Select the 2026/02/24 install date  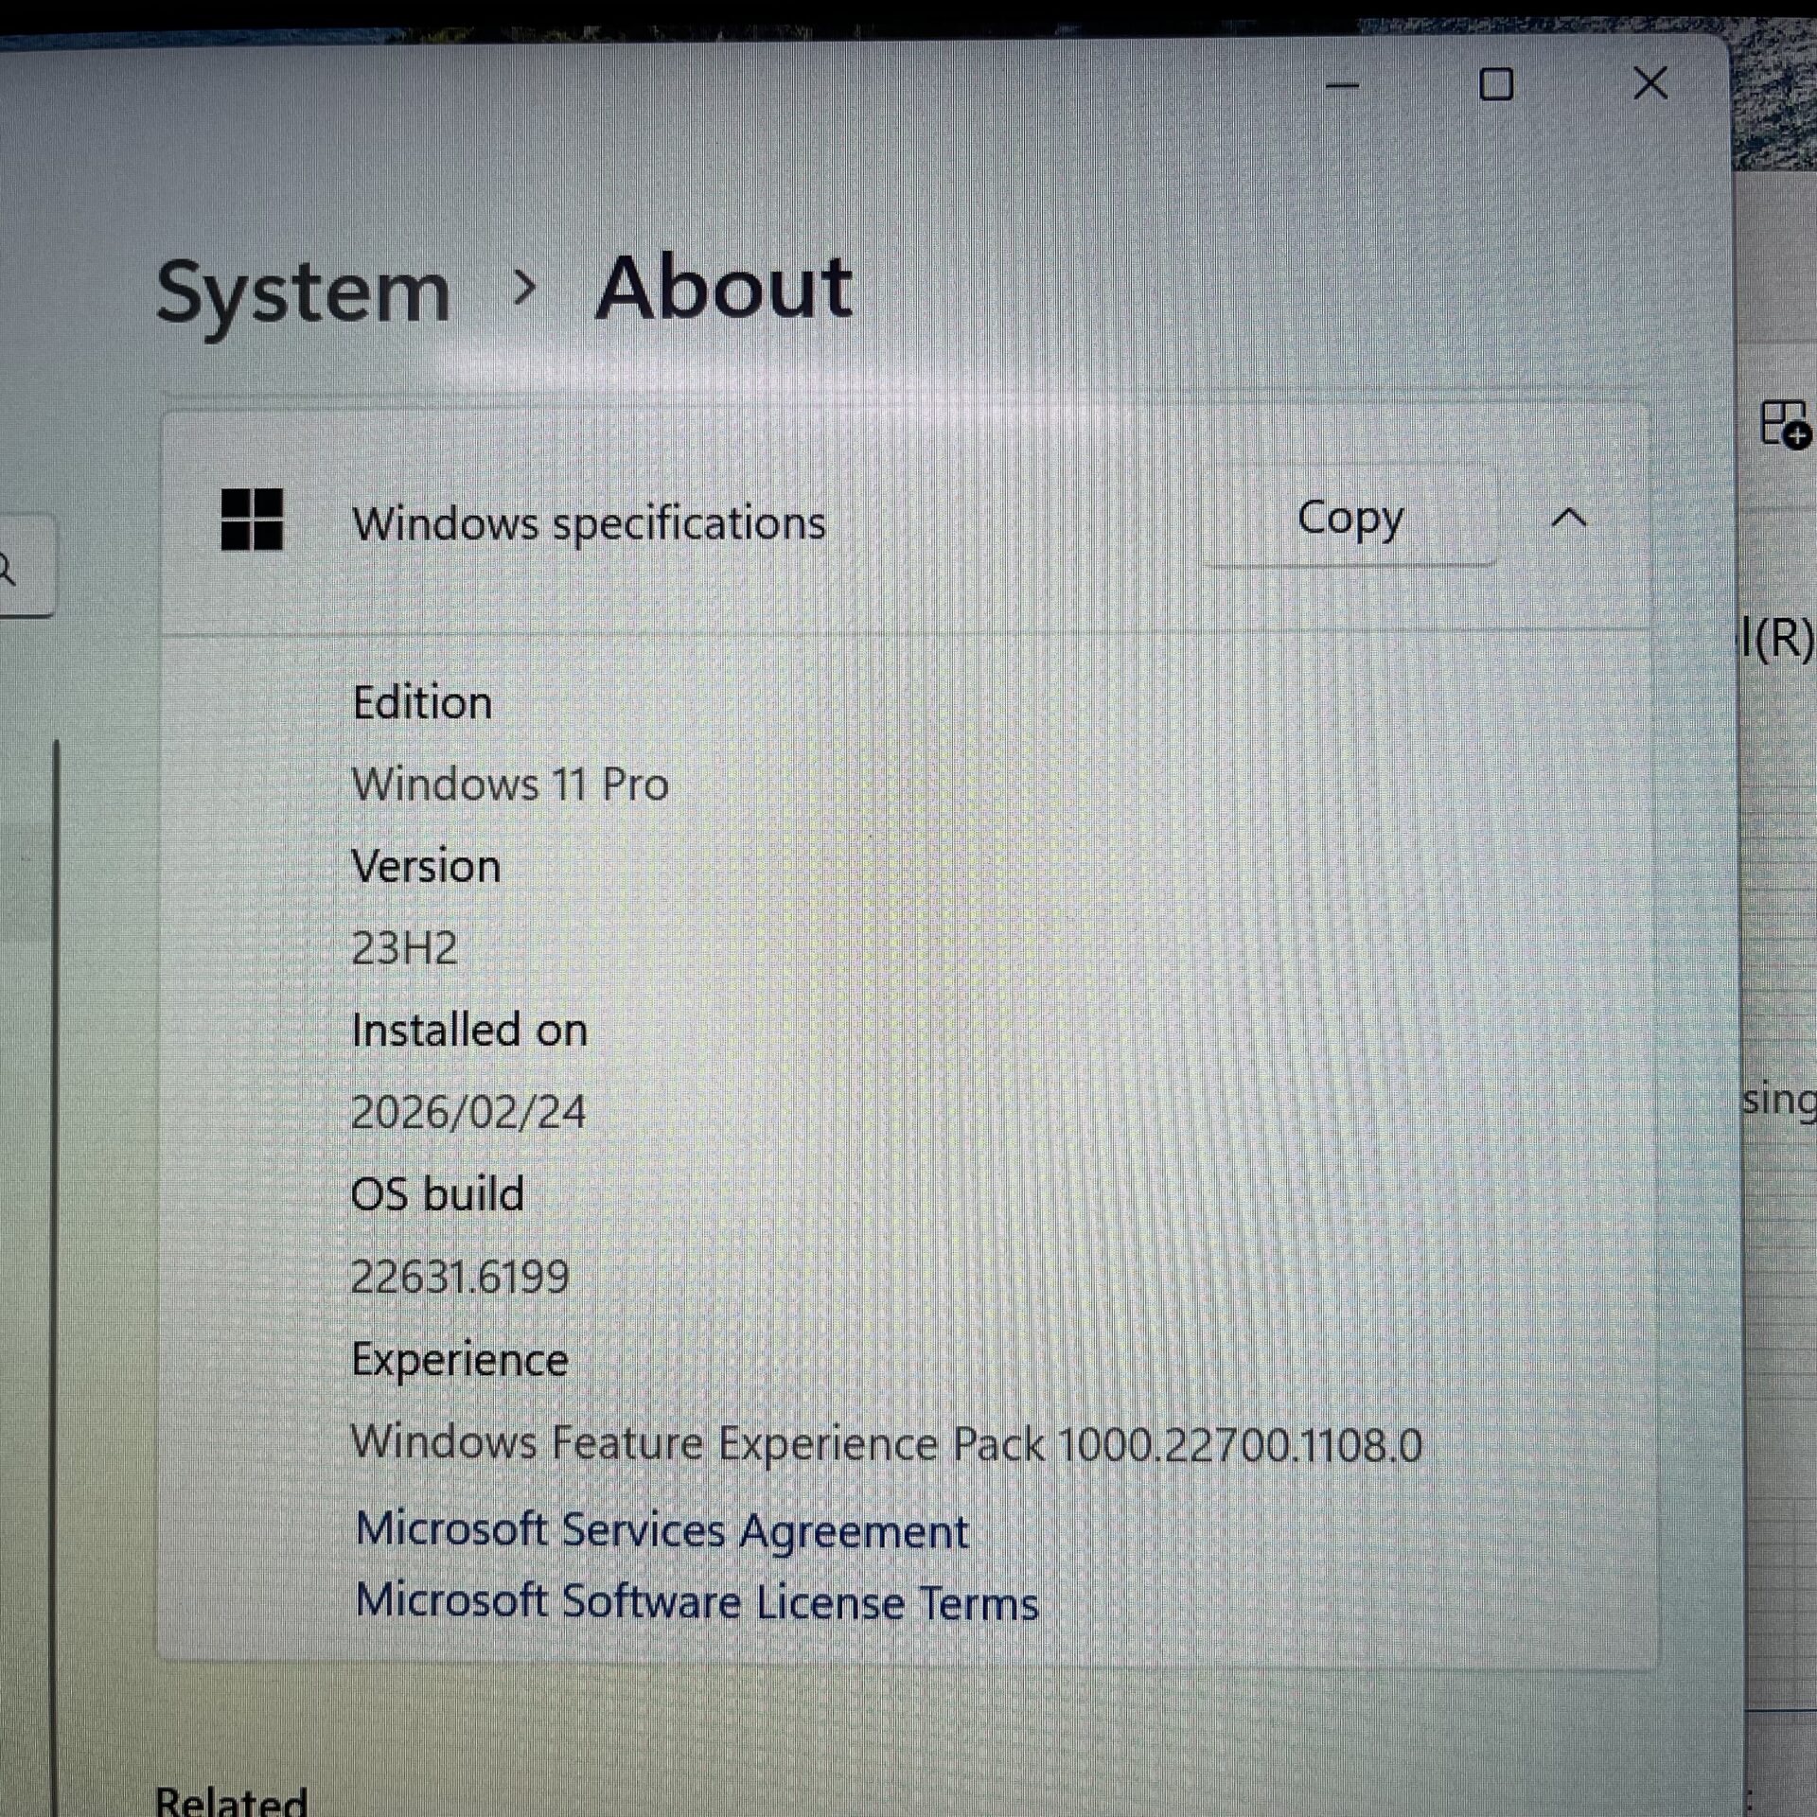(x=468, y=1112)
